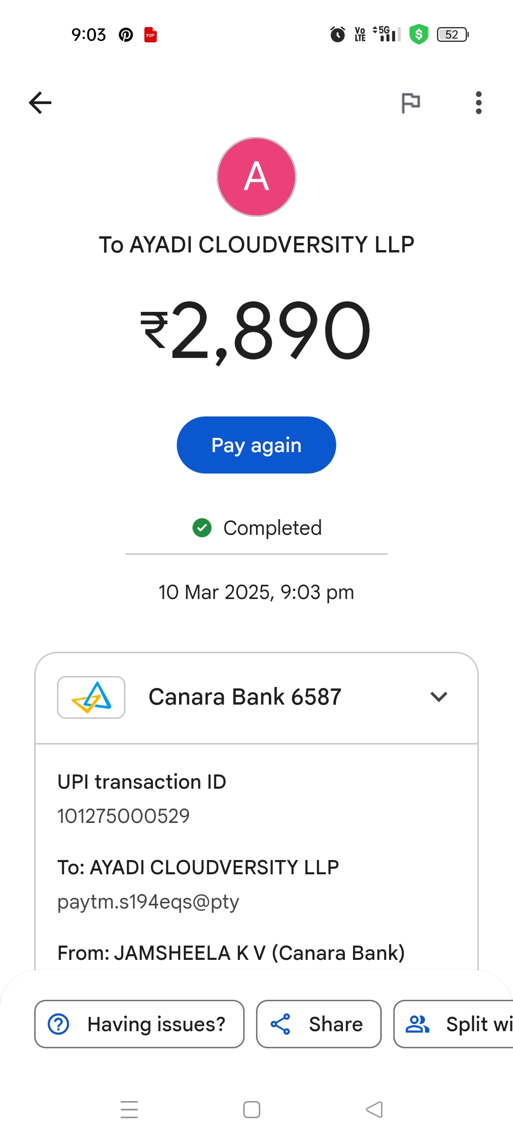Tap the pink A recipient avatar
The width and height of the screenshot is (513, 1141).
point(256,177)
